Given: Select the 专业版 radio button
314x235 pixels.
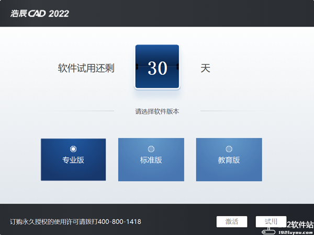Looking at the screenshot, I should click(x=73, y=149).
